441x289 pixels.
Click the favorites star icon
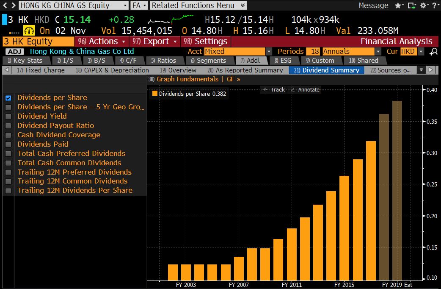(x=398, y=6)
